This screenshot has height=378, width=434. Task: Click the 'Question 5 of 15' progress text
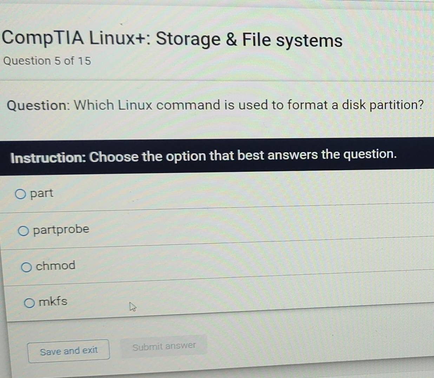click(x=47, y=61)
